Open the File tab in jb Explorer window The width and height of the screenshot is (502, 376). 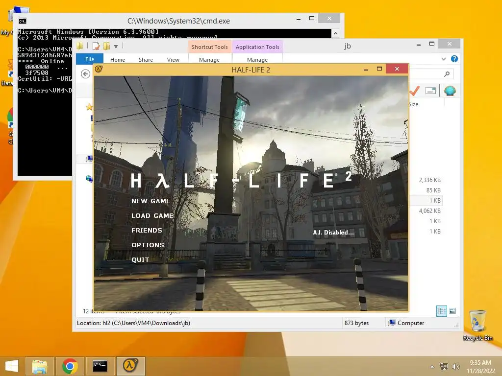tap(90, 59)
